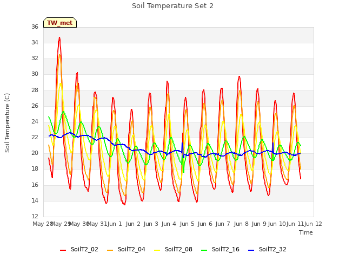346x260 pixels.
Task: Click the 30 y-axis tick label
Action: coord(35,74)
